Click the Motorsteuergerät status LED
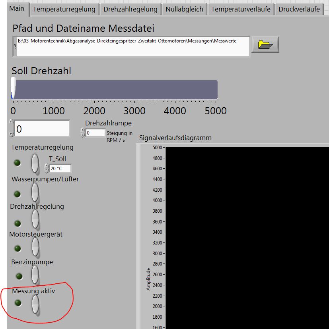This screenshot has width=329, height=329. click(18, 249)
